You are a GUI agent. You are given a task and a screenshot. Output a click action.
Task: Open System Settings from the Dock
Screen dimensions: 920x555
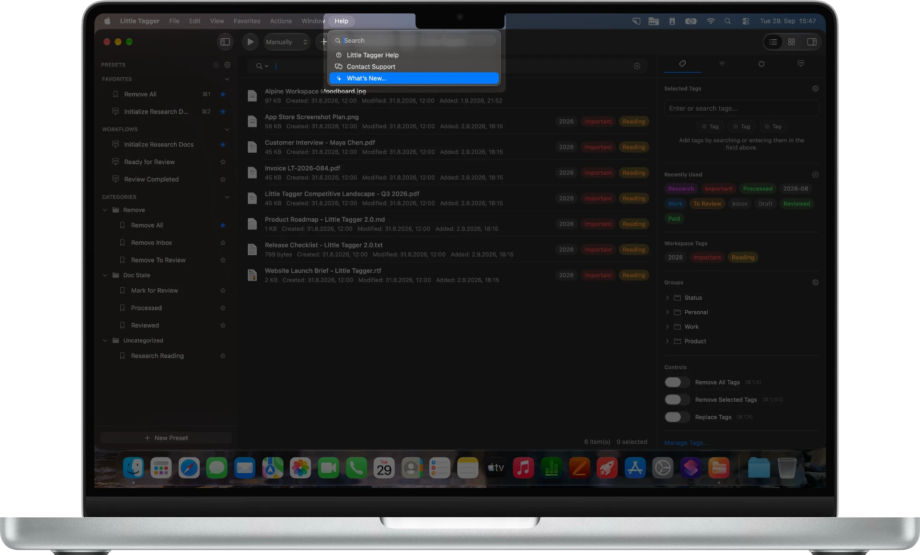pos(663,468)
